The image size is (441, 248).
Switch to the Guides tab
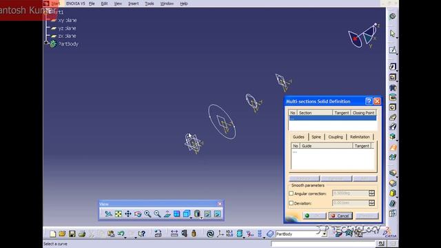(x=298, y=137)
